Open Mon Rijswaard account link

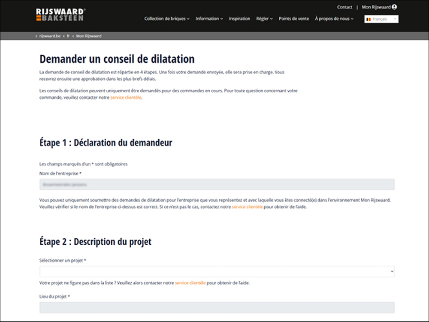(376, 7)
